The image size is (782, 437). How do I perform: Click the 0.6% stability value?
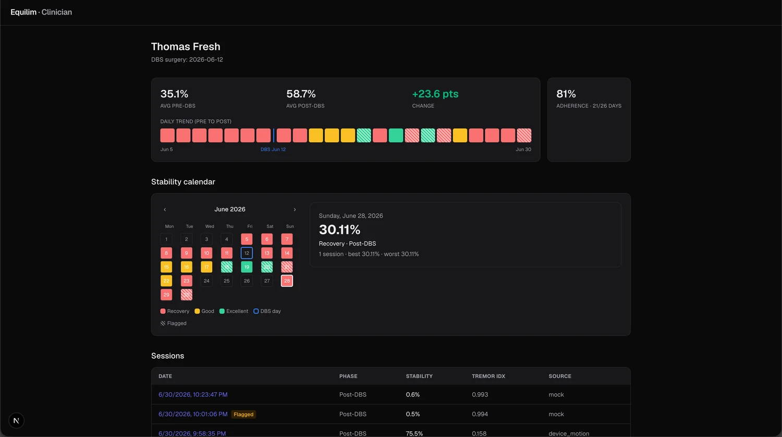click(413, 395)
